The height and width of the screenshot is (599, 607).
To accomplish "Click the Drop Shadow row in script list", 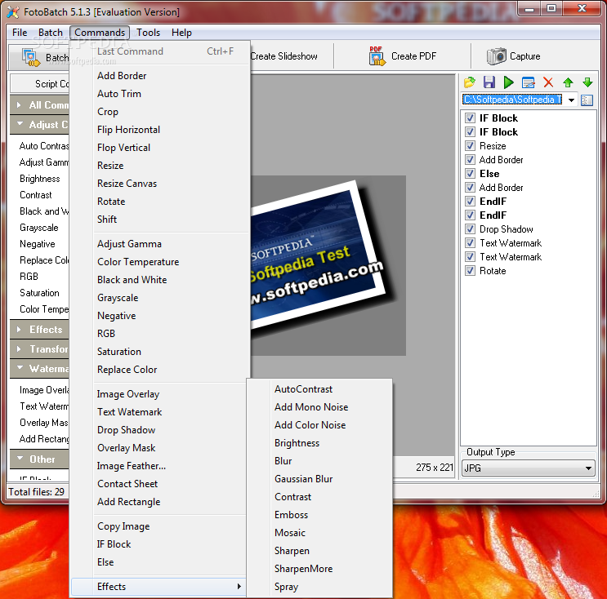I will point(507,229).
